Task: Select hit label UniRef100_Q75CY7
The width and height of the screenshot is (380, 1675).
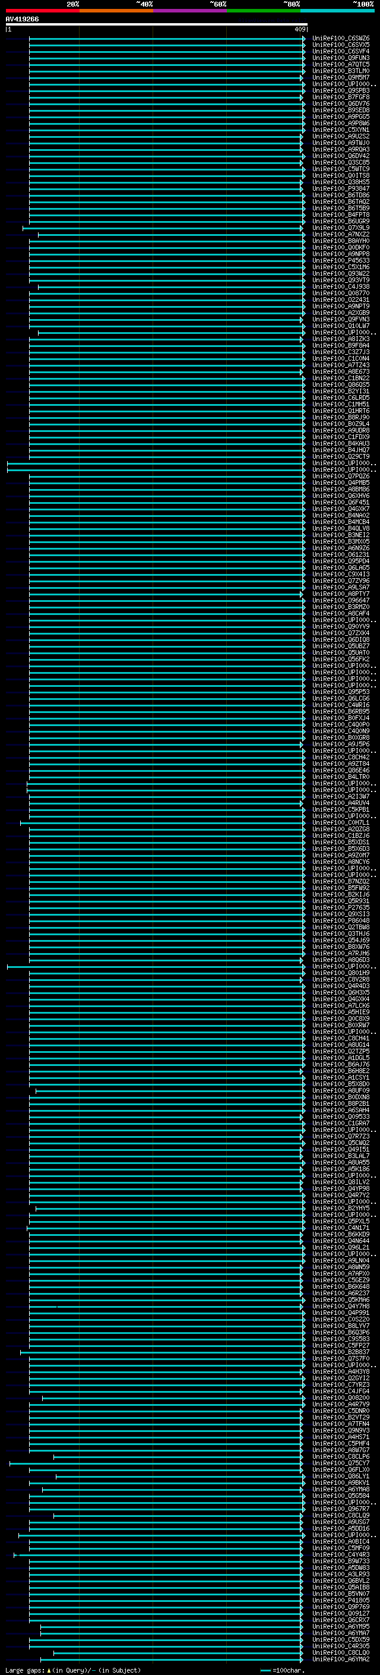Action: click(x=341, y=1463)
